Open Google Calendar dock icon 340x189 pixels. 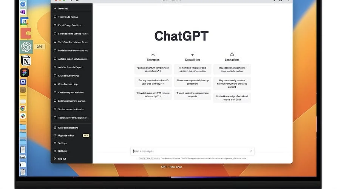[x=24, y=22]
